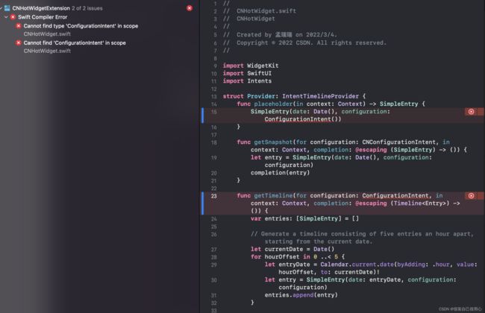Click "import SwiftUI" on line 10
The height and width of the screenshot is (313, 485).
click(247, 73)
